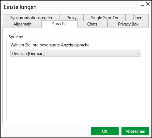Click empty area inside Sprache group box
The width and height of the screenshot is (152, 138).
click(x=76, y=87)
